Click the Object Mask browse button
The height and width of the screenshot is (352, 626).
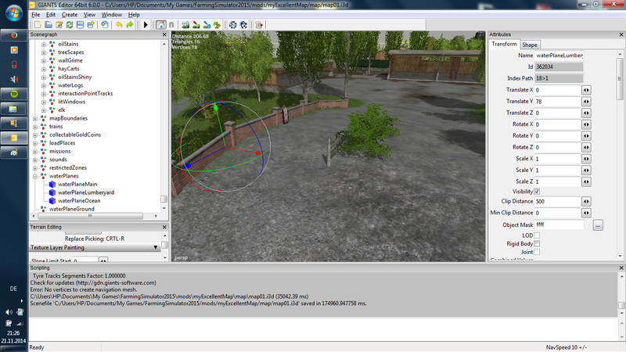tap(598, 225)
